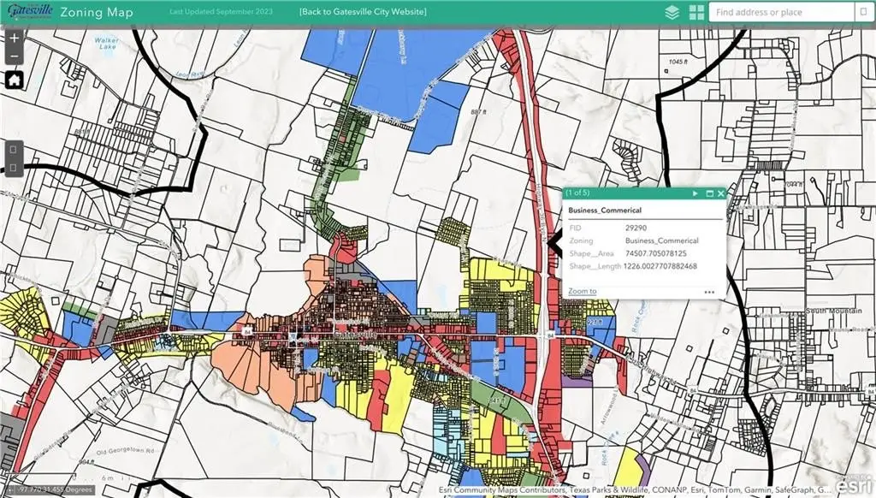Open the basemap gallery grid icon
This screenshot has height=498, width=876.
[x=696, y=13]
